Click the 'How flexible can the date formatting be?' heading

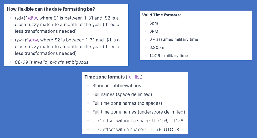pos(51,9)
